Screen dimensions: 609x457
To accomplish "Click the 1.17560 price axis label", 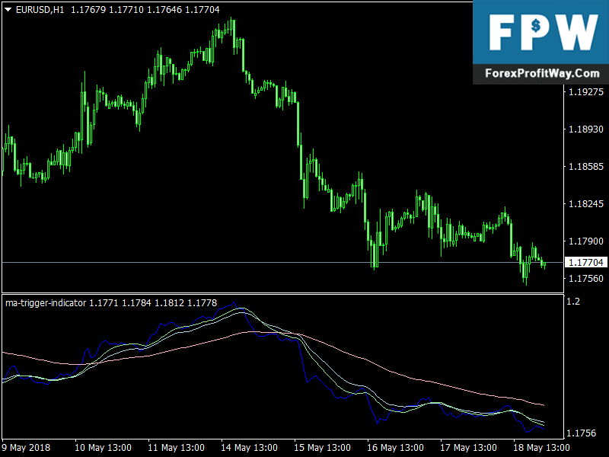I will [585, 278].
